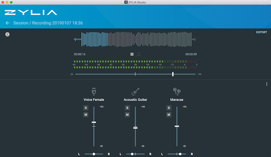
Task: Pause playback
Action: point(132,54)
